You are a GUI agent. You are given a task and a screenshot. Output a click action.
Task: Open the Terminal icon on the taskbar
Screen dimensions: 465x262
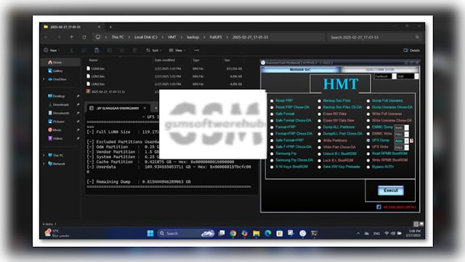point(314,234)
